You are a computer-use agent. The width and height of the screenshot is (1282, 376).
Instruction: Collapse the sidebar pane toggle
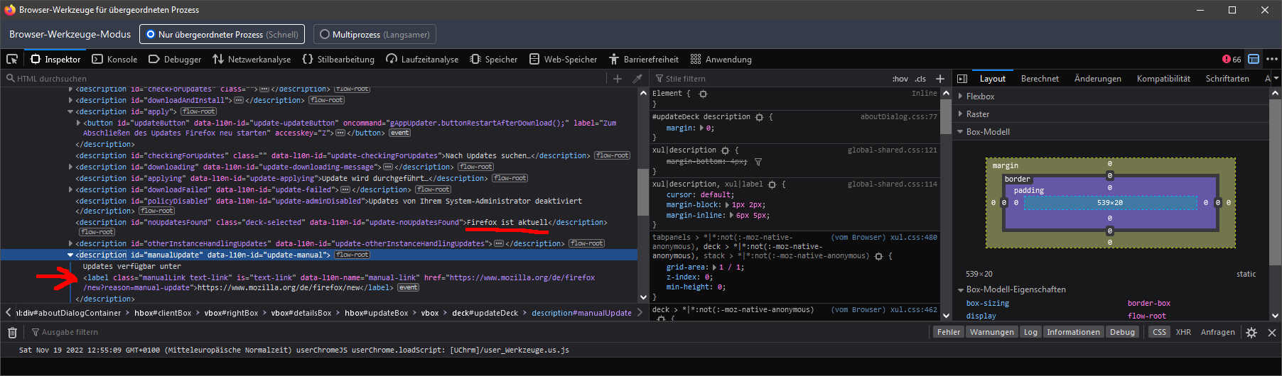coord(962,79)
